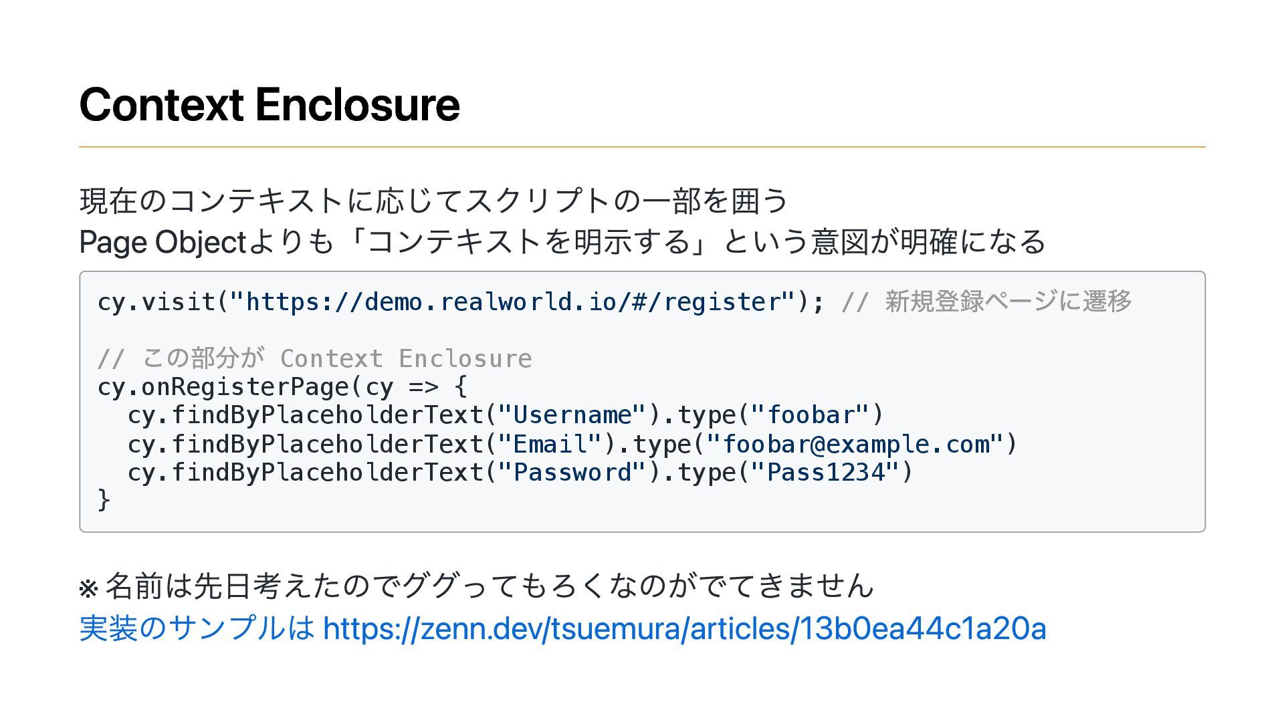Click the "Email" placeholder string in code
This screenshot has width=1284, height=722.
pos(550,444)
